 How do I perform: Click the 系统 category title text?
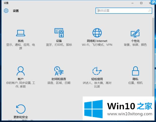pos(21,41)
